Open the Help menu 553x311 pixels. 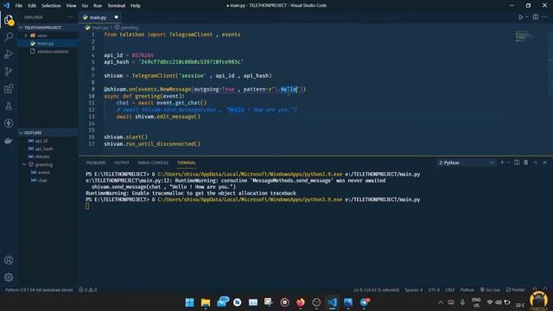pos(136,6)
